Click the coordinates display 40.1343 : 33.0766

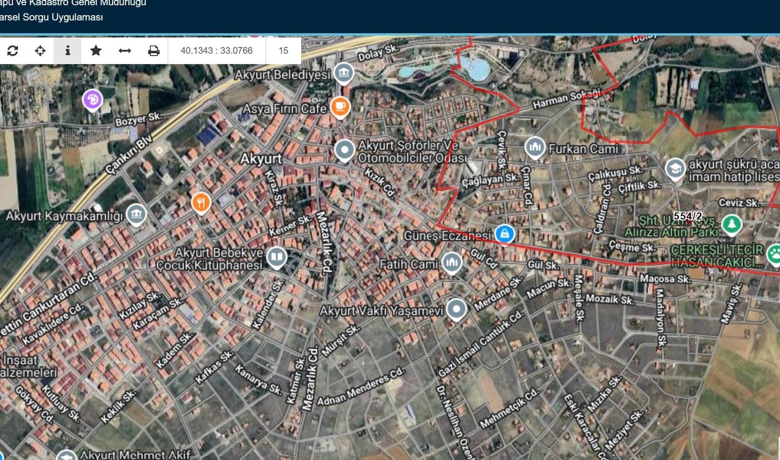[216, 51]
